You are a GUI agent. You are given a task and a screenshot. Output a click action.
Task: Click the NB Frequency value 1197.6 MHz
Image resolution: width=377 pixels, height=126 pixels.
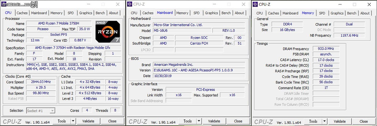(x=349, y=35)
